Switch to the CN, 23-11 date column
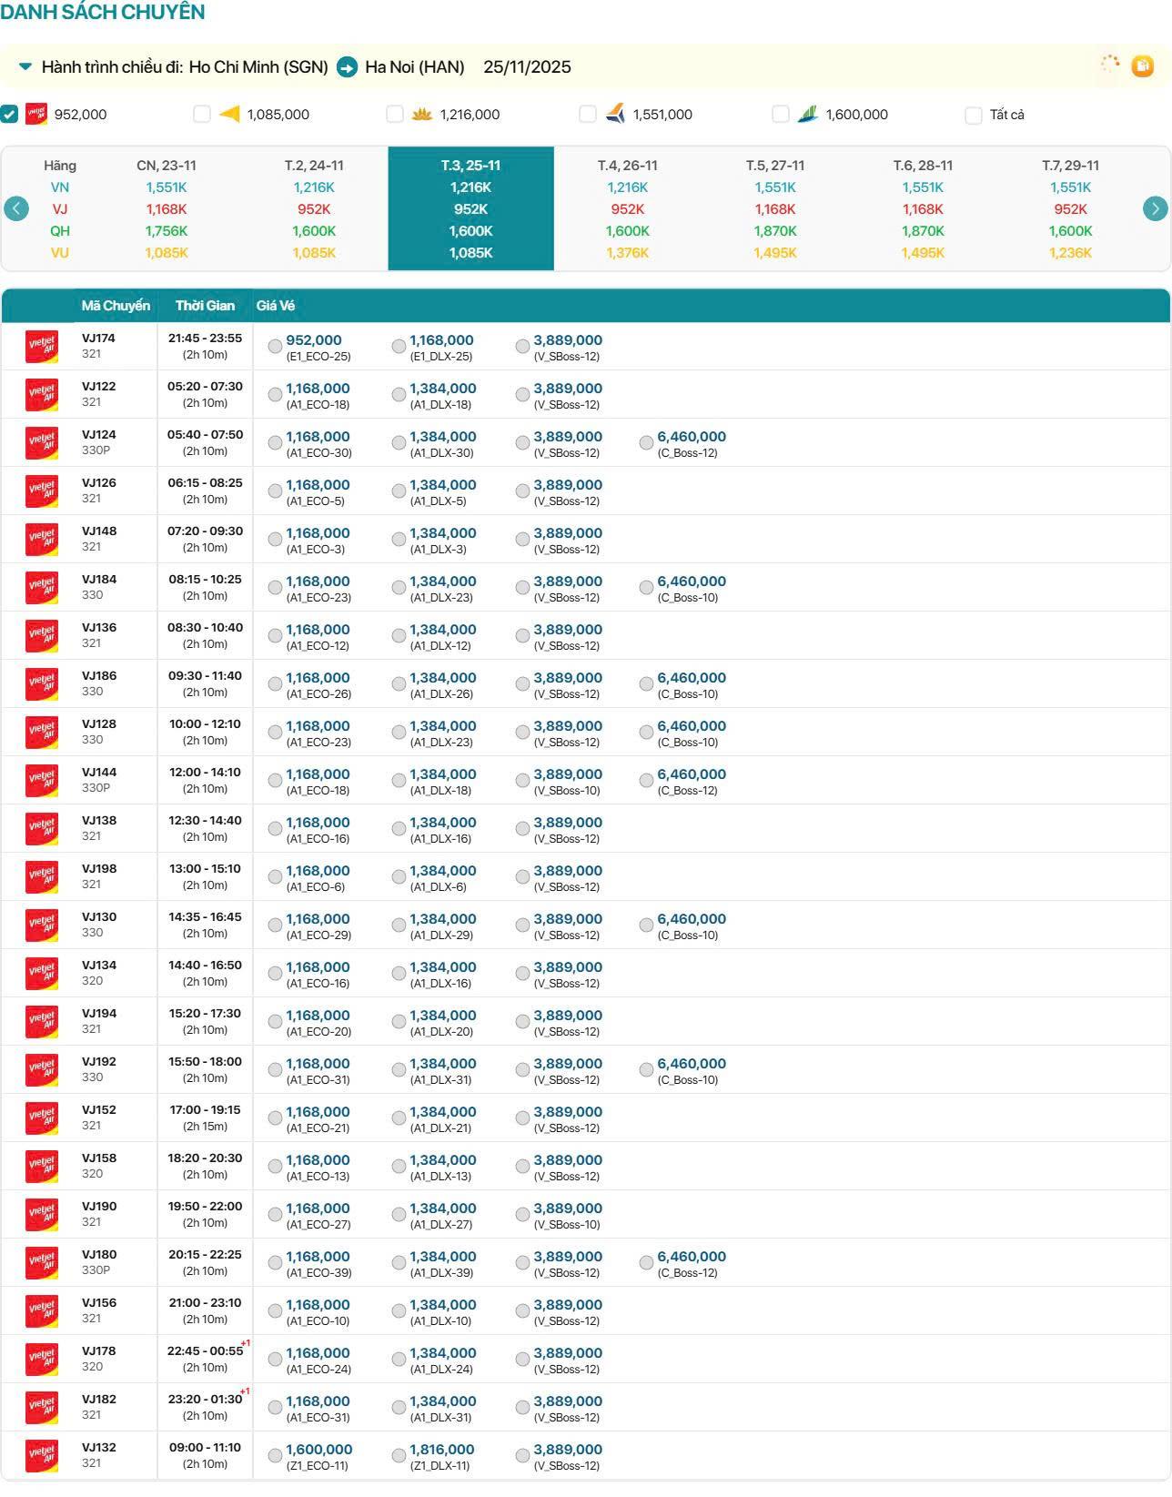Screen dimensions: 1172x1497 (x=167, y=208)
